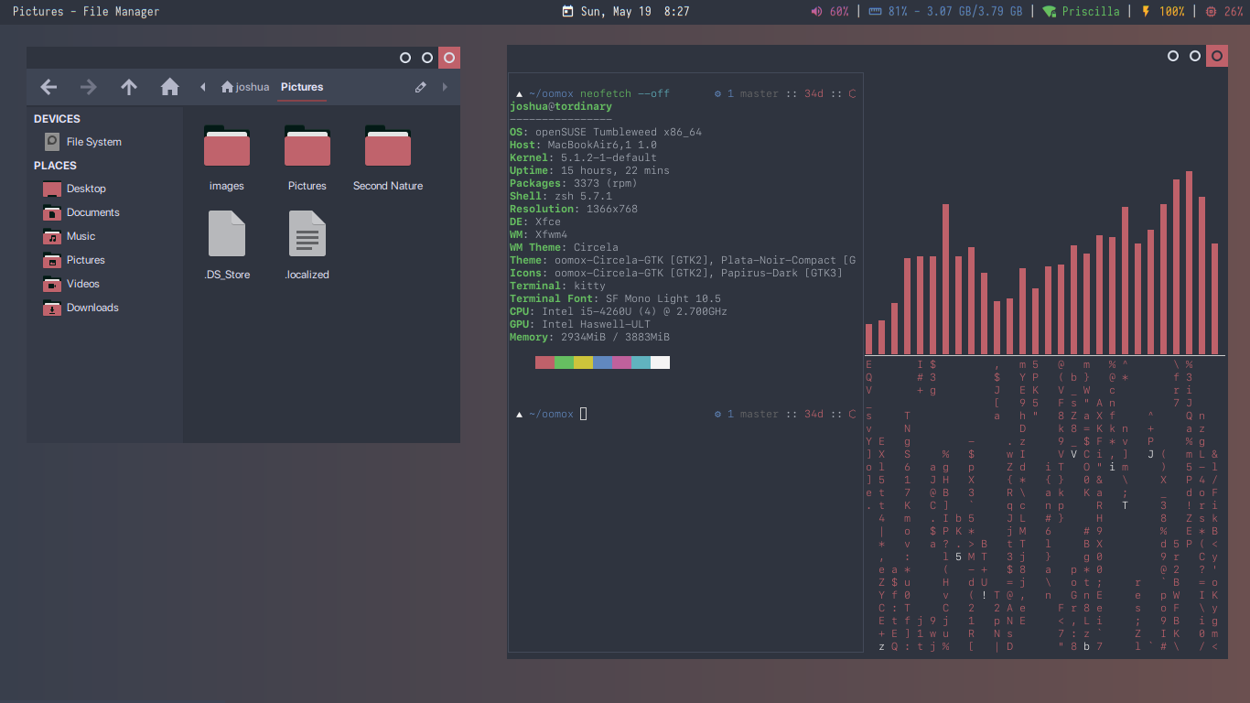The width and height of the screenshot is (1250, 703).
Task: Open File System in Devices sidebar
Action: (93, 142)
